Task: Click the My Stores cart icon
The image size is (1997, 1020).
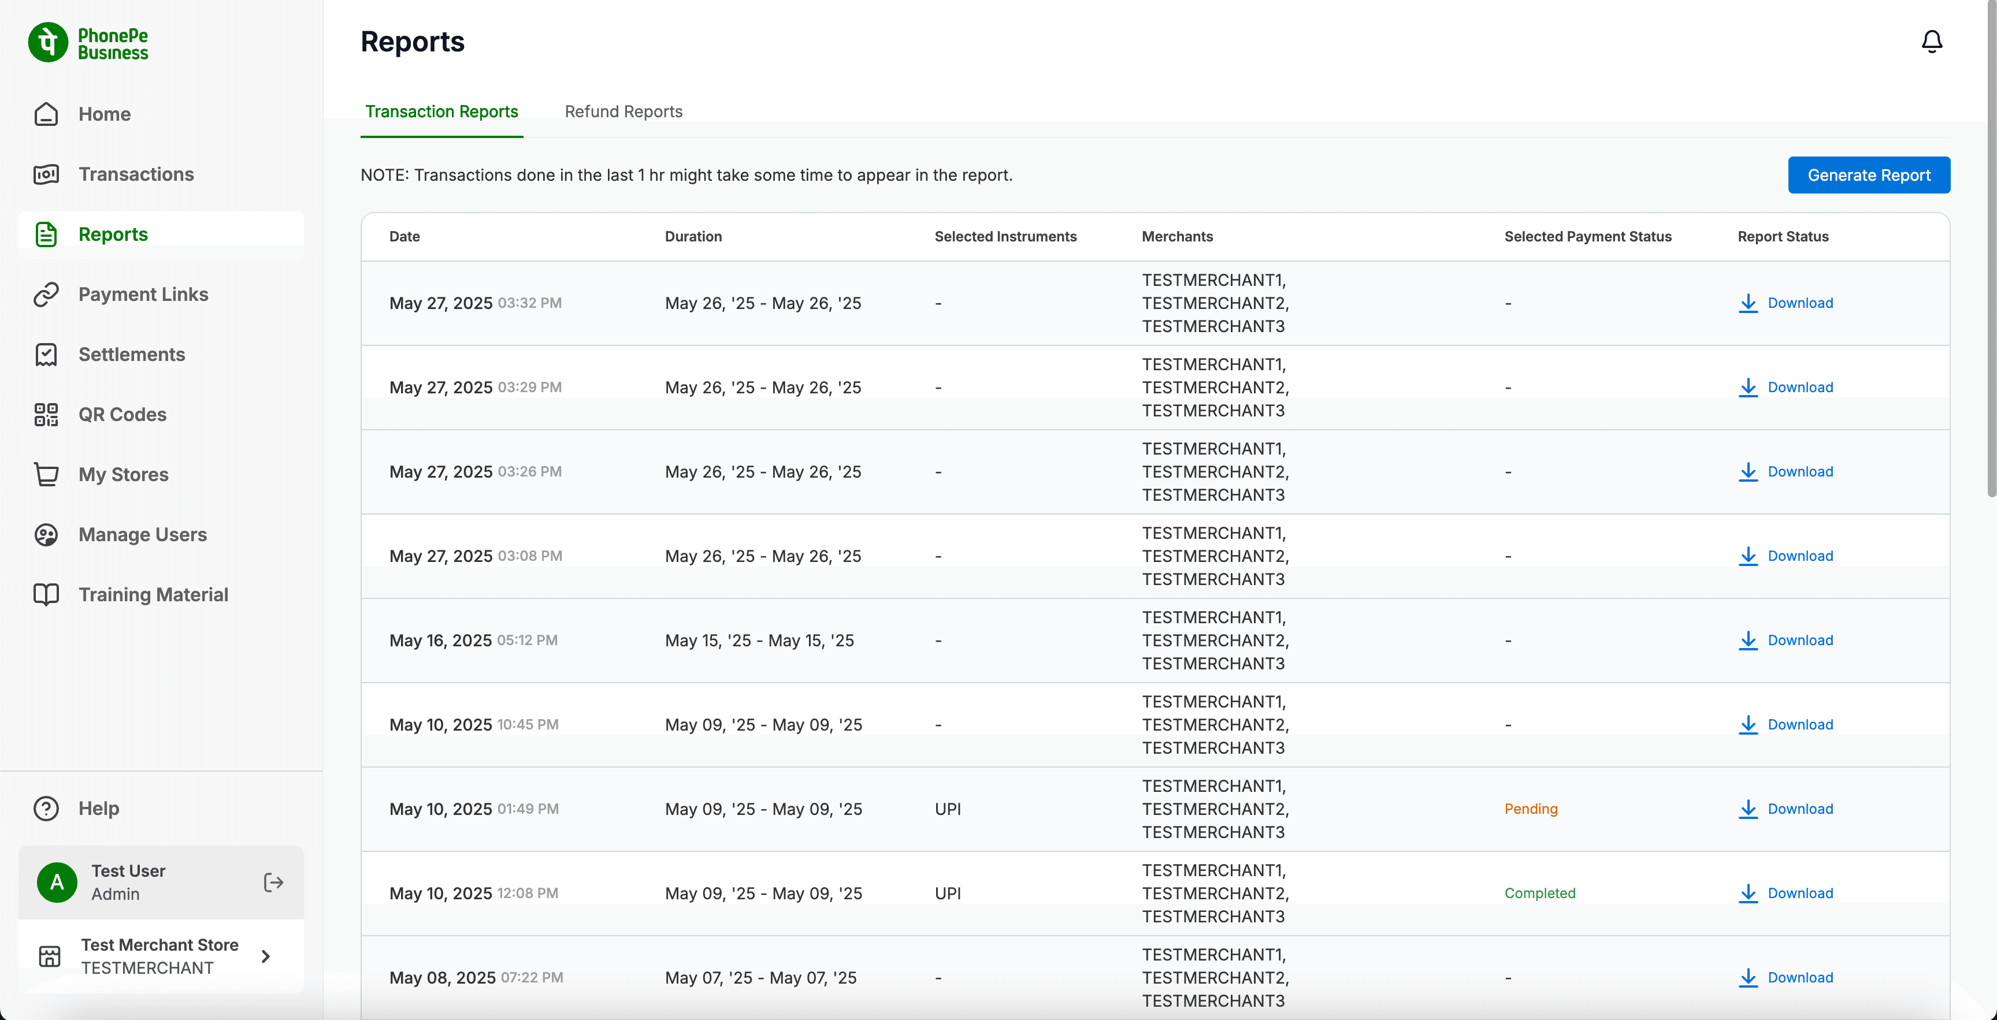Action: 46,474
